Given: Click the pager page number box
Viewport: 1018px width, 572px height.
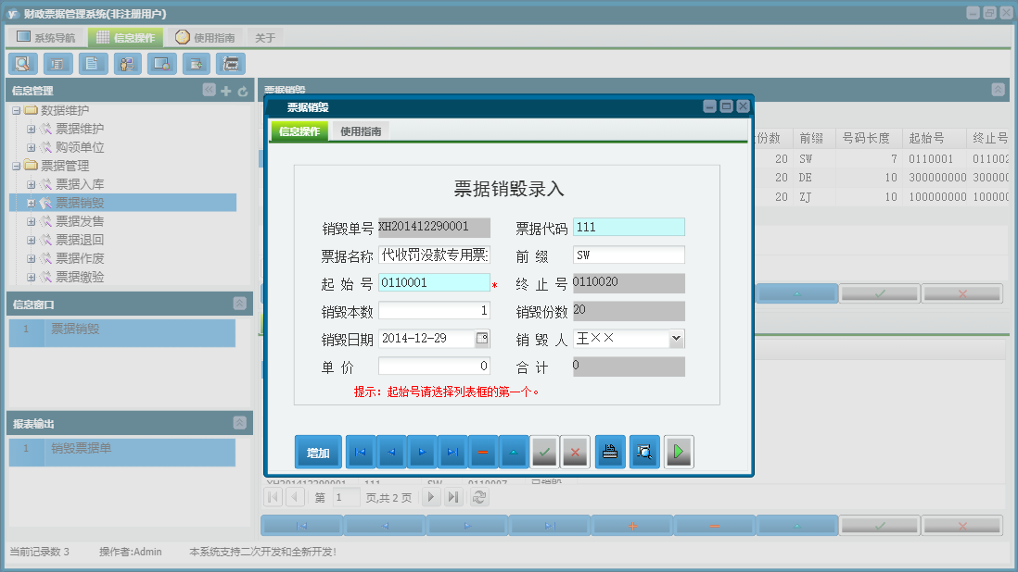Looking at the screenshot, I should pos(346,497).
